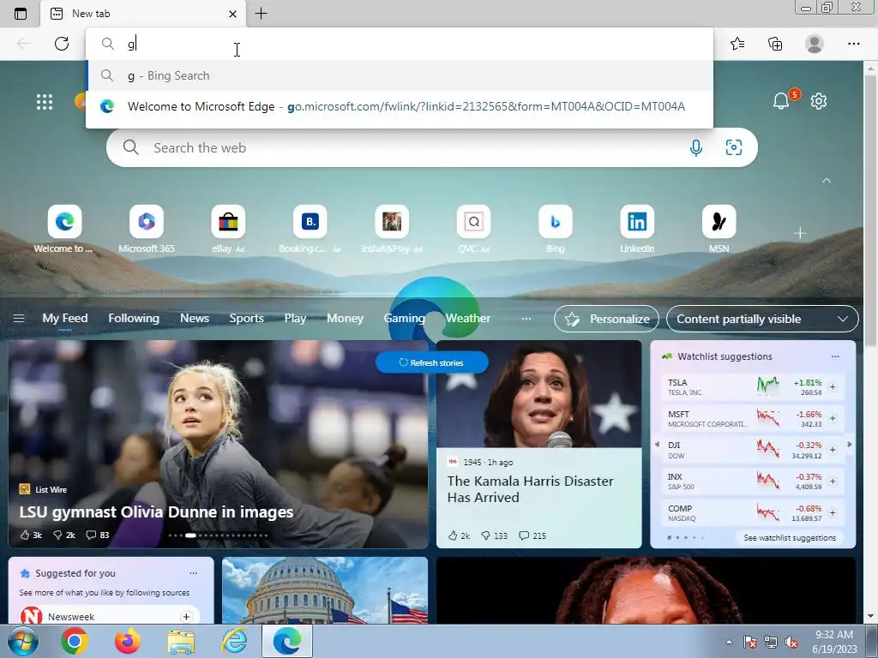Add COMP to watchlist
This screenshot has height=658, width=878.
coord(833,512)
